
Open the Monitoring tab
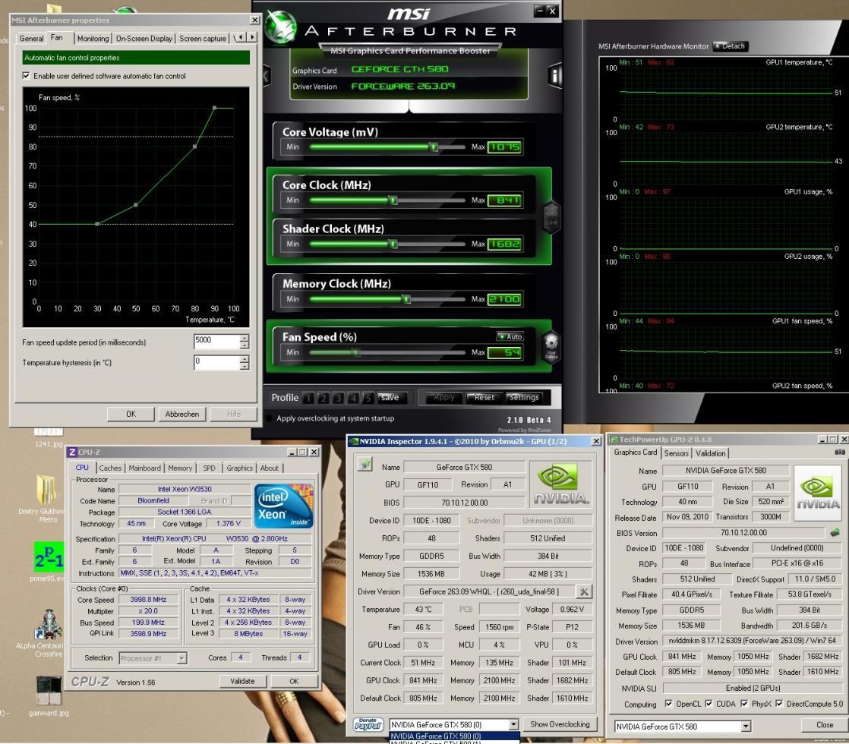93,39
